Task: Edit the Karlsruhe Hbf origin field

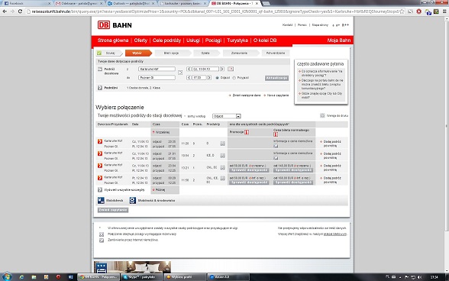Action: tap(157, 69)
